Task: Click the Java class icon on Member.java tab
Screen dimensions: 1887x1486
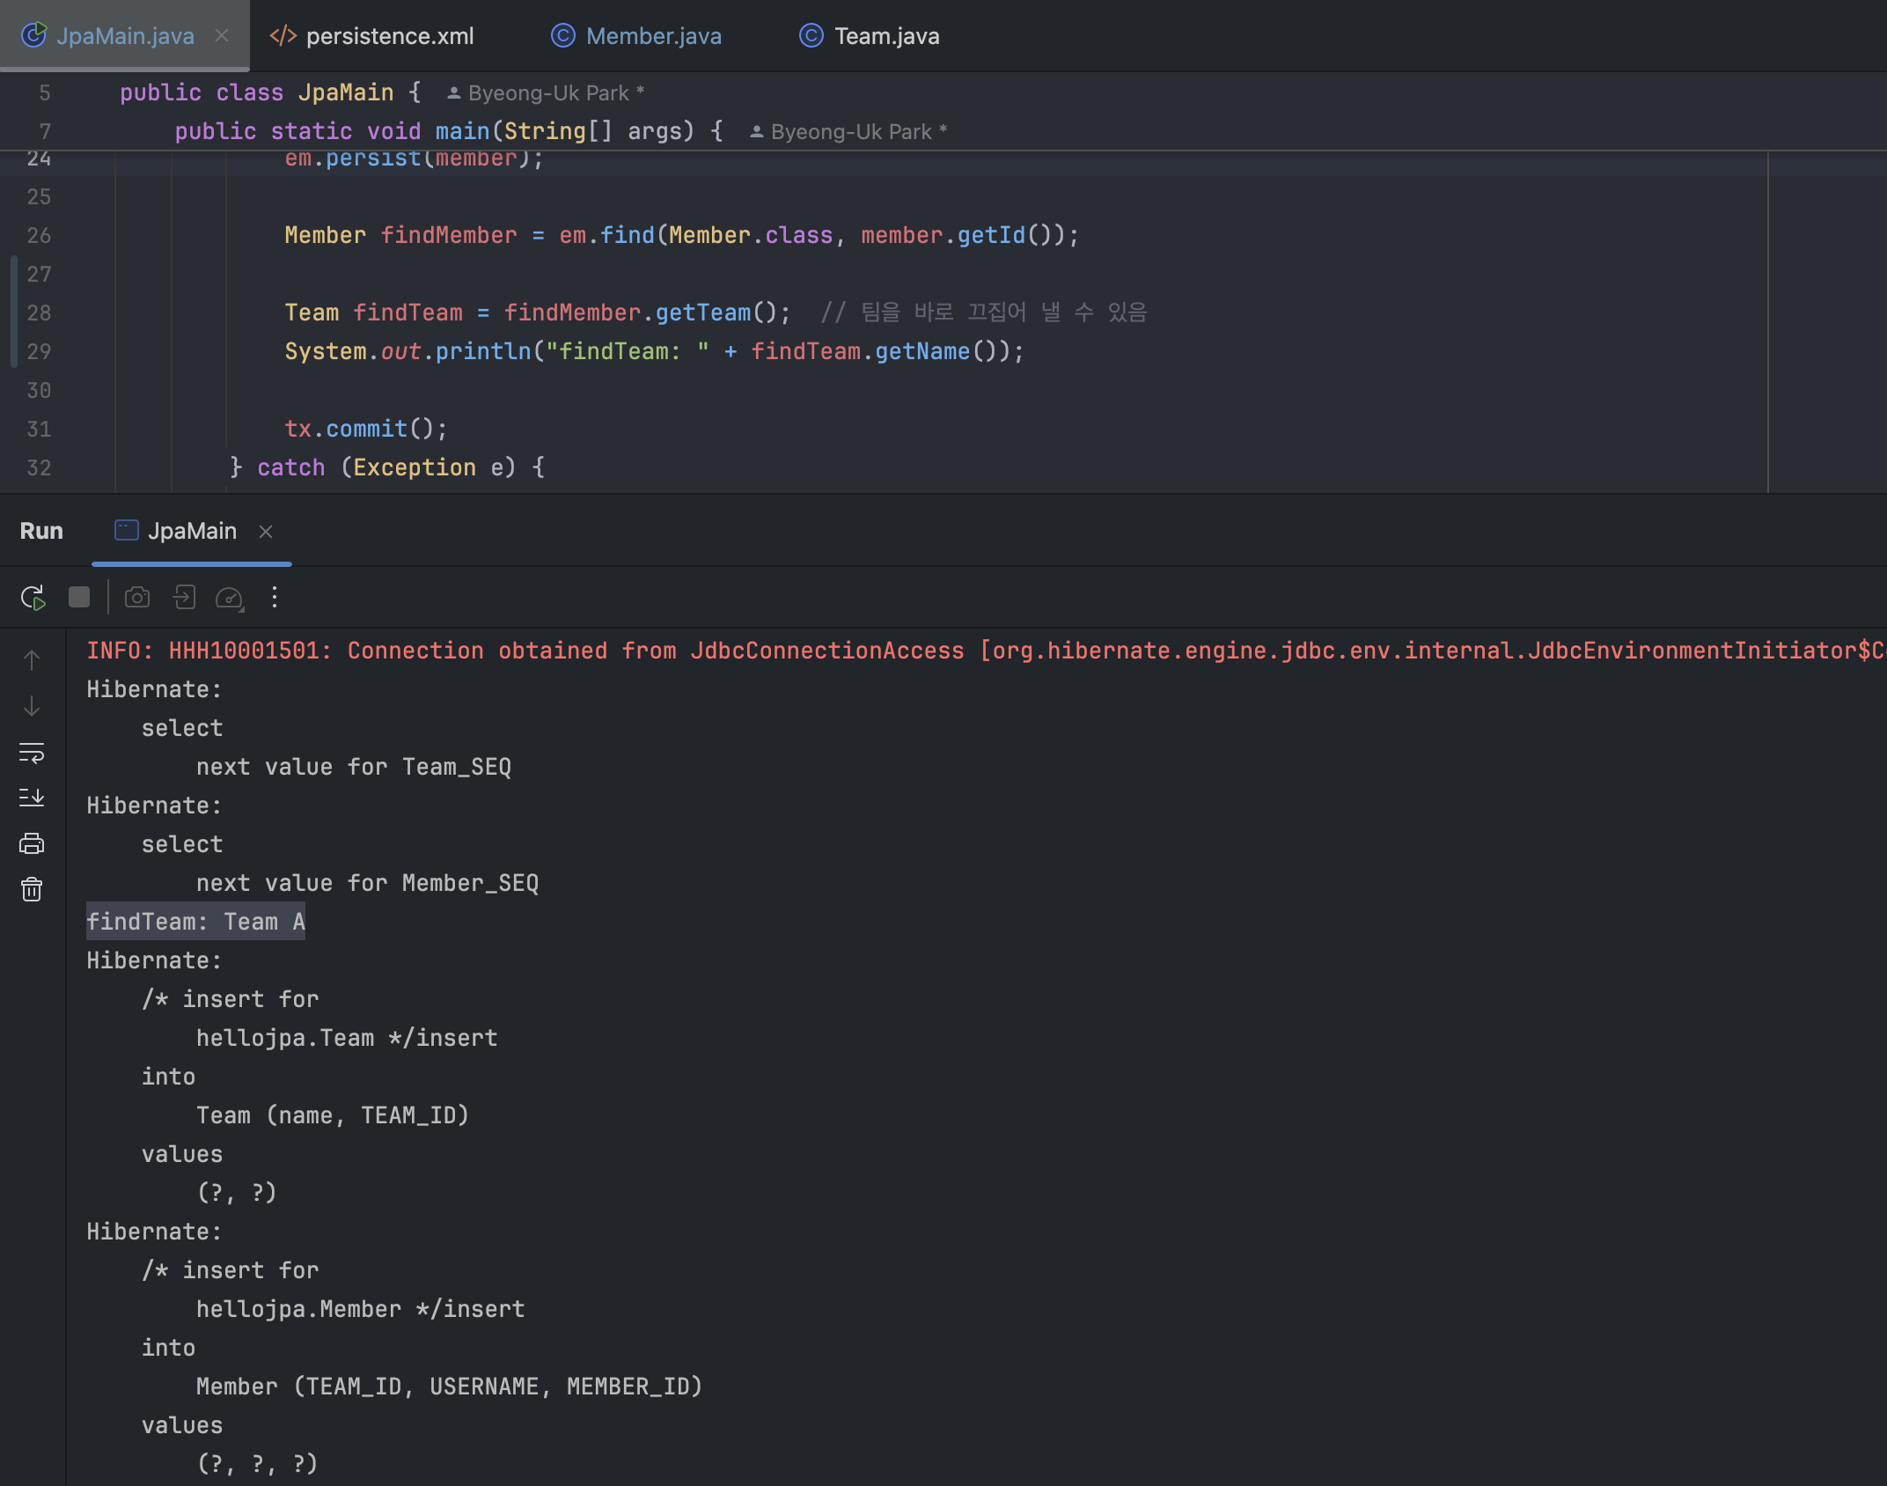Action: (x=562, y=35)
